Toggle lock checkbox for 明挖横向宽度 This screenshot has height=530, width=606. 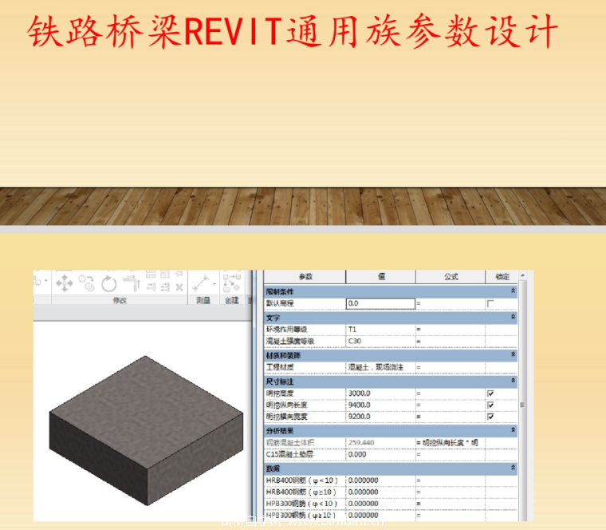click(490, 417)
